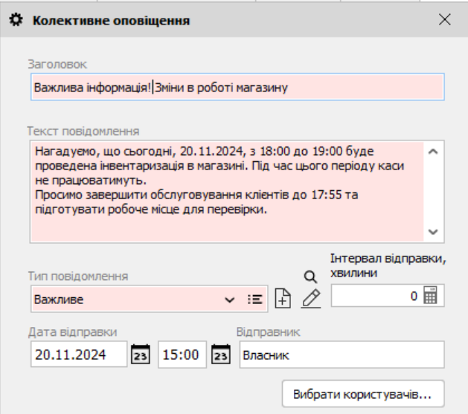Click the Інтервал відправки minutes field

388,296
